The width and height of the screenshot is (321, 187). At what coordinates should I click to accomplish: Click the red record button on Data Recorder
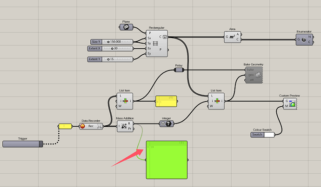coord(82,126)
